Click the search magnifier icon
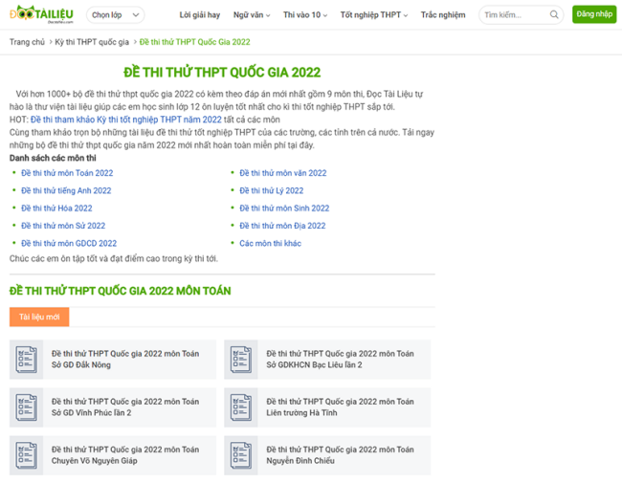 coord(555,15)
